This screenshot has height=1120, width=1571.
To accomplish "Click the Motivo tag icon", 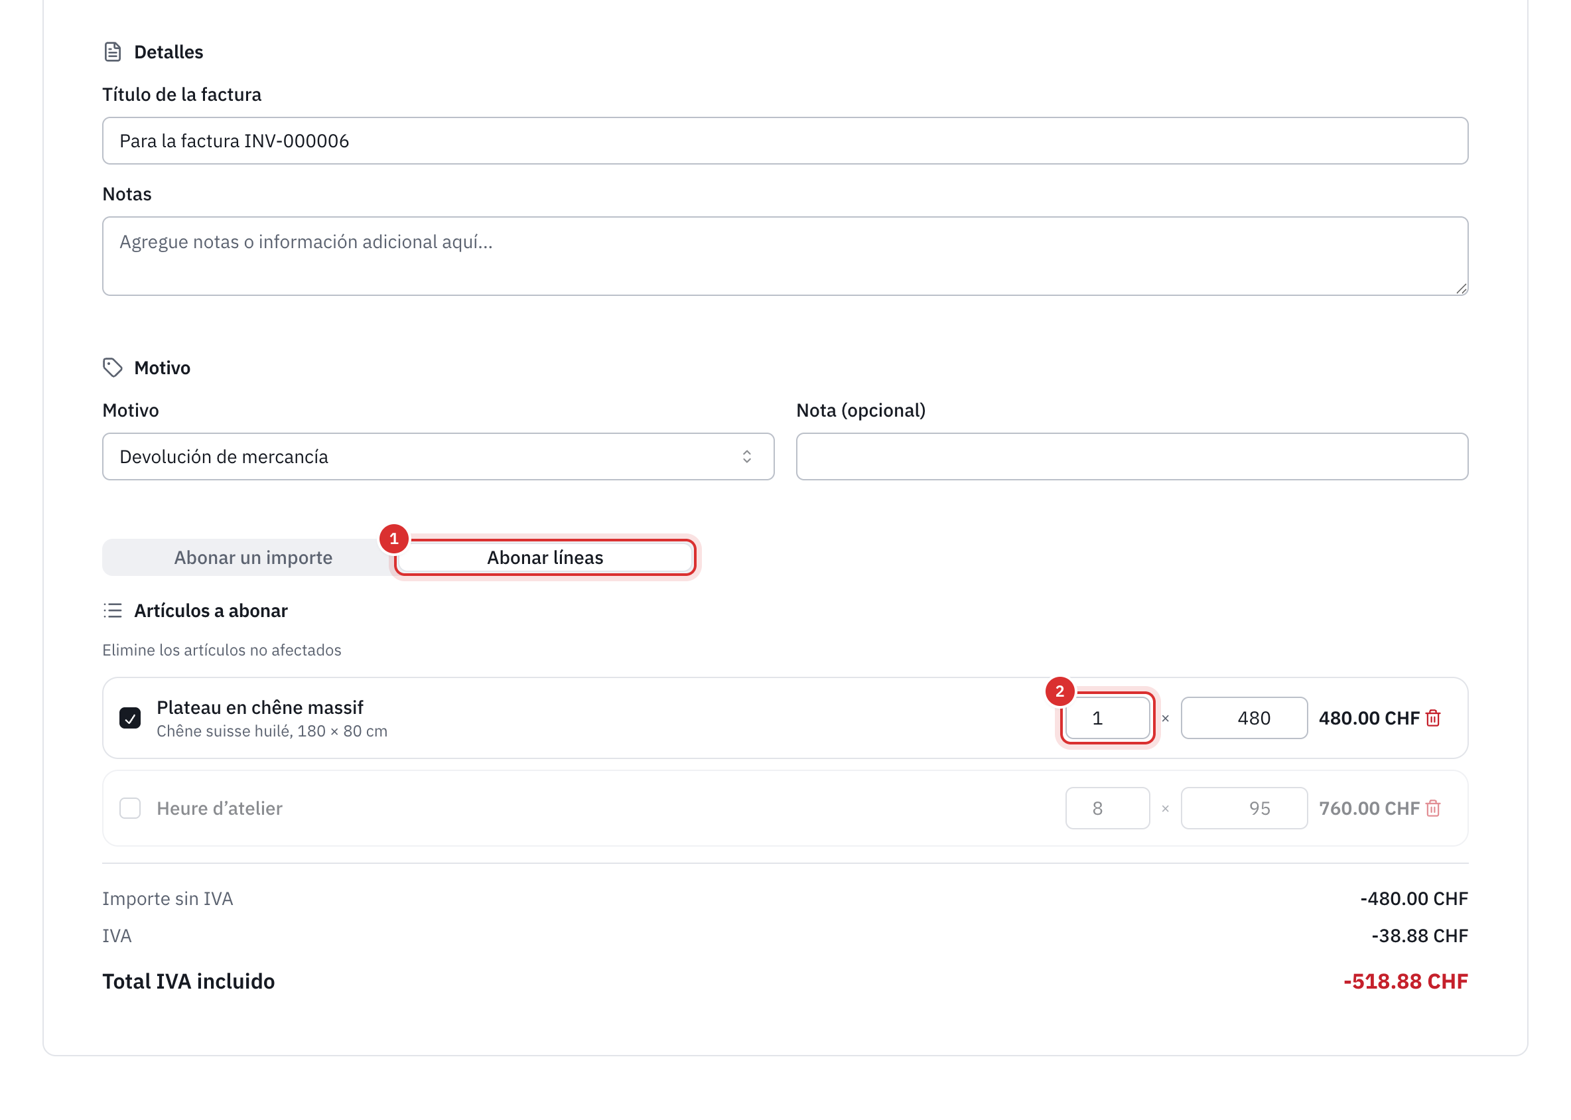I will [112, 368].
